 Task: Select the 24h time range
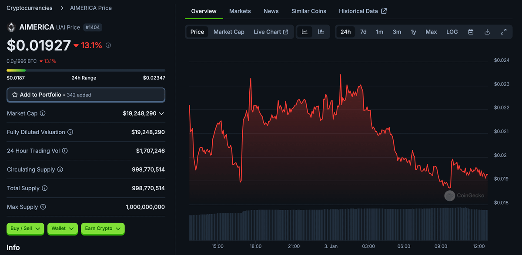345,32
